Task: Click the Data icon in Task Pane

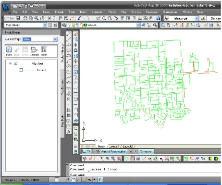Action: click(9, 51)
